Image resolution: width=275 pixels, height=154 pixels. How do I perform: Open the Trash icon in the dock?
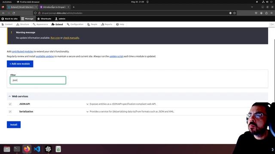point(58,149)
